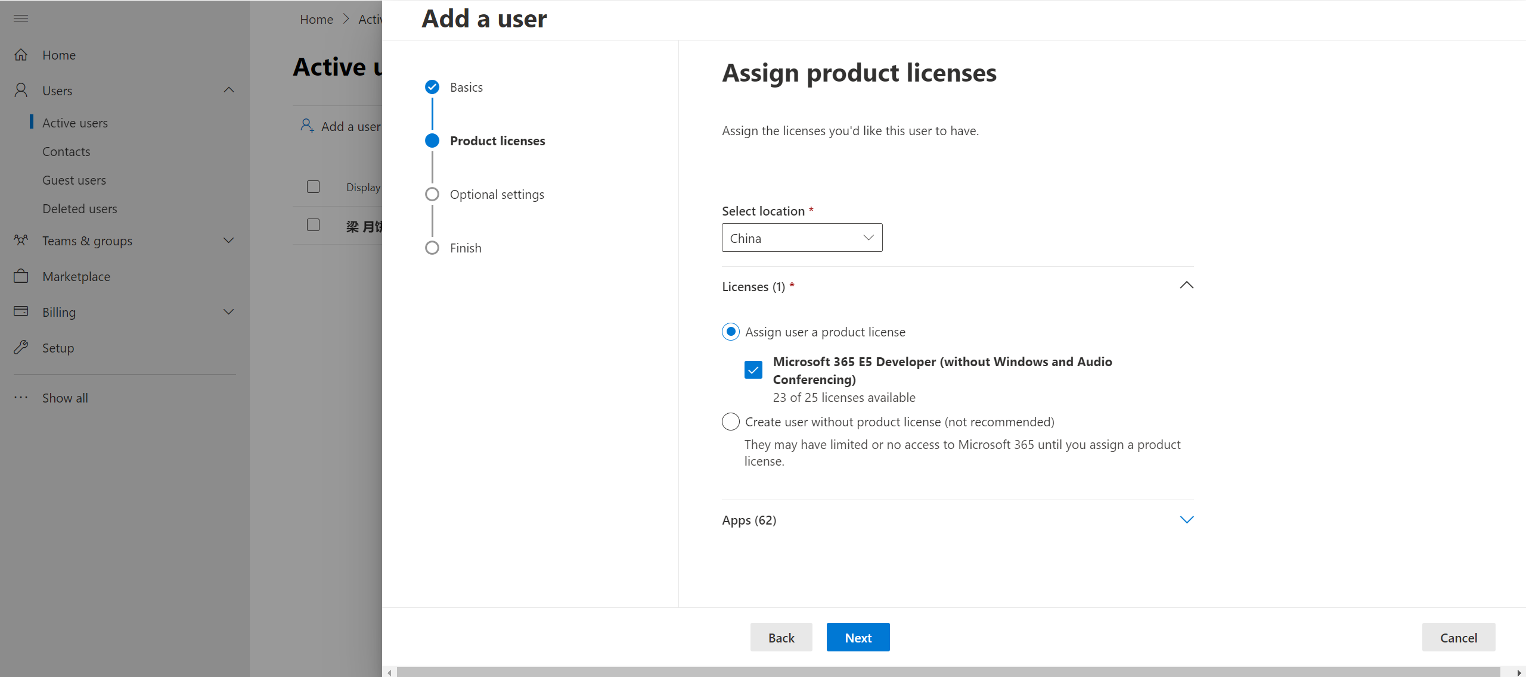Screen dimensions: 1526x677
Task: Click Home in the breadcrumb trail
Action: click(x=316, y=19)
